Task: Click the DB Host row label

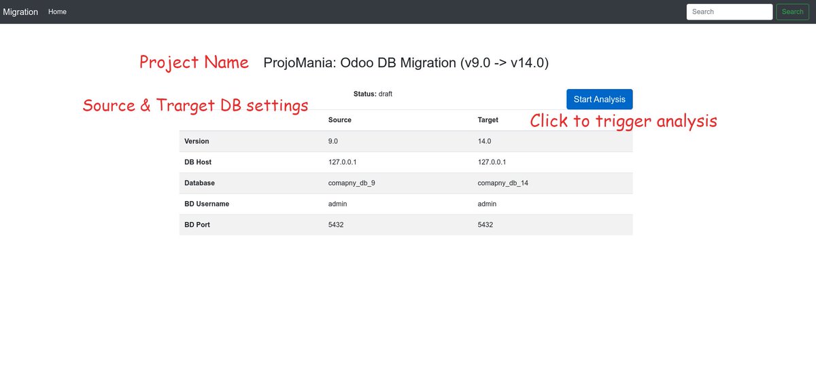Action: click(x=197, y=162)
